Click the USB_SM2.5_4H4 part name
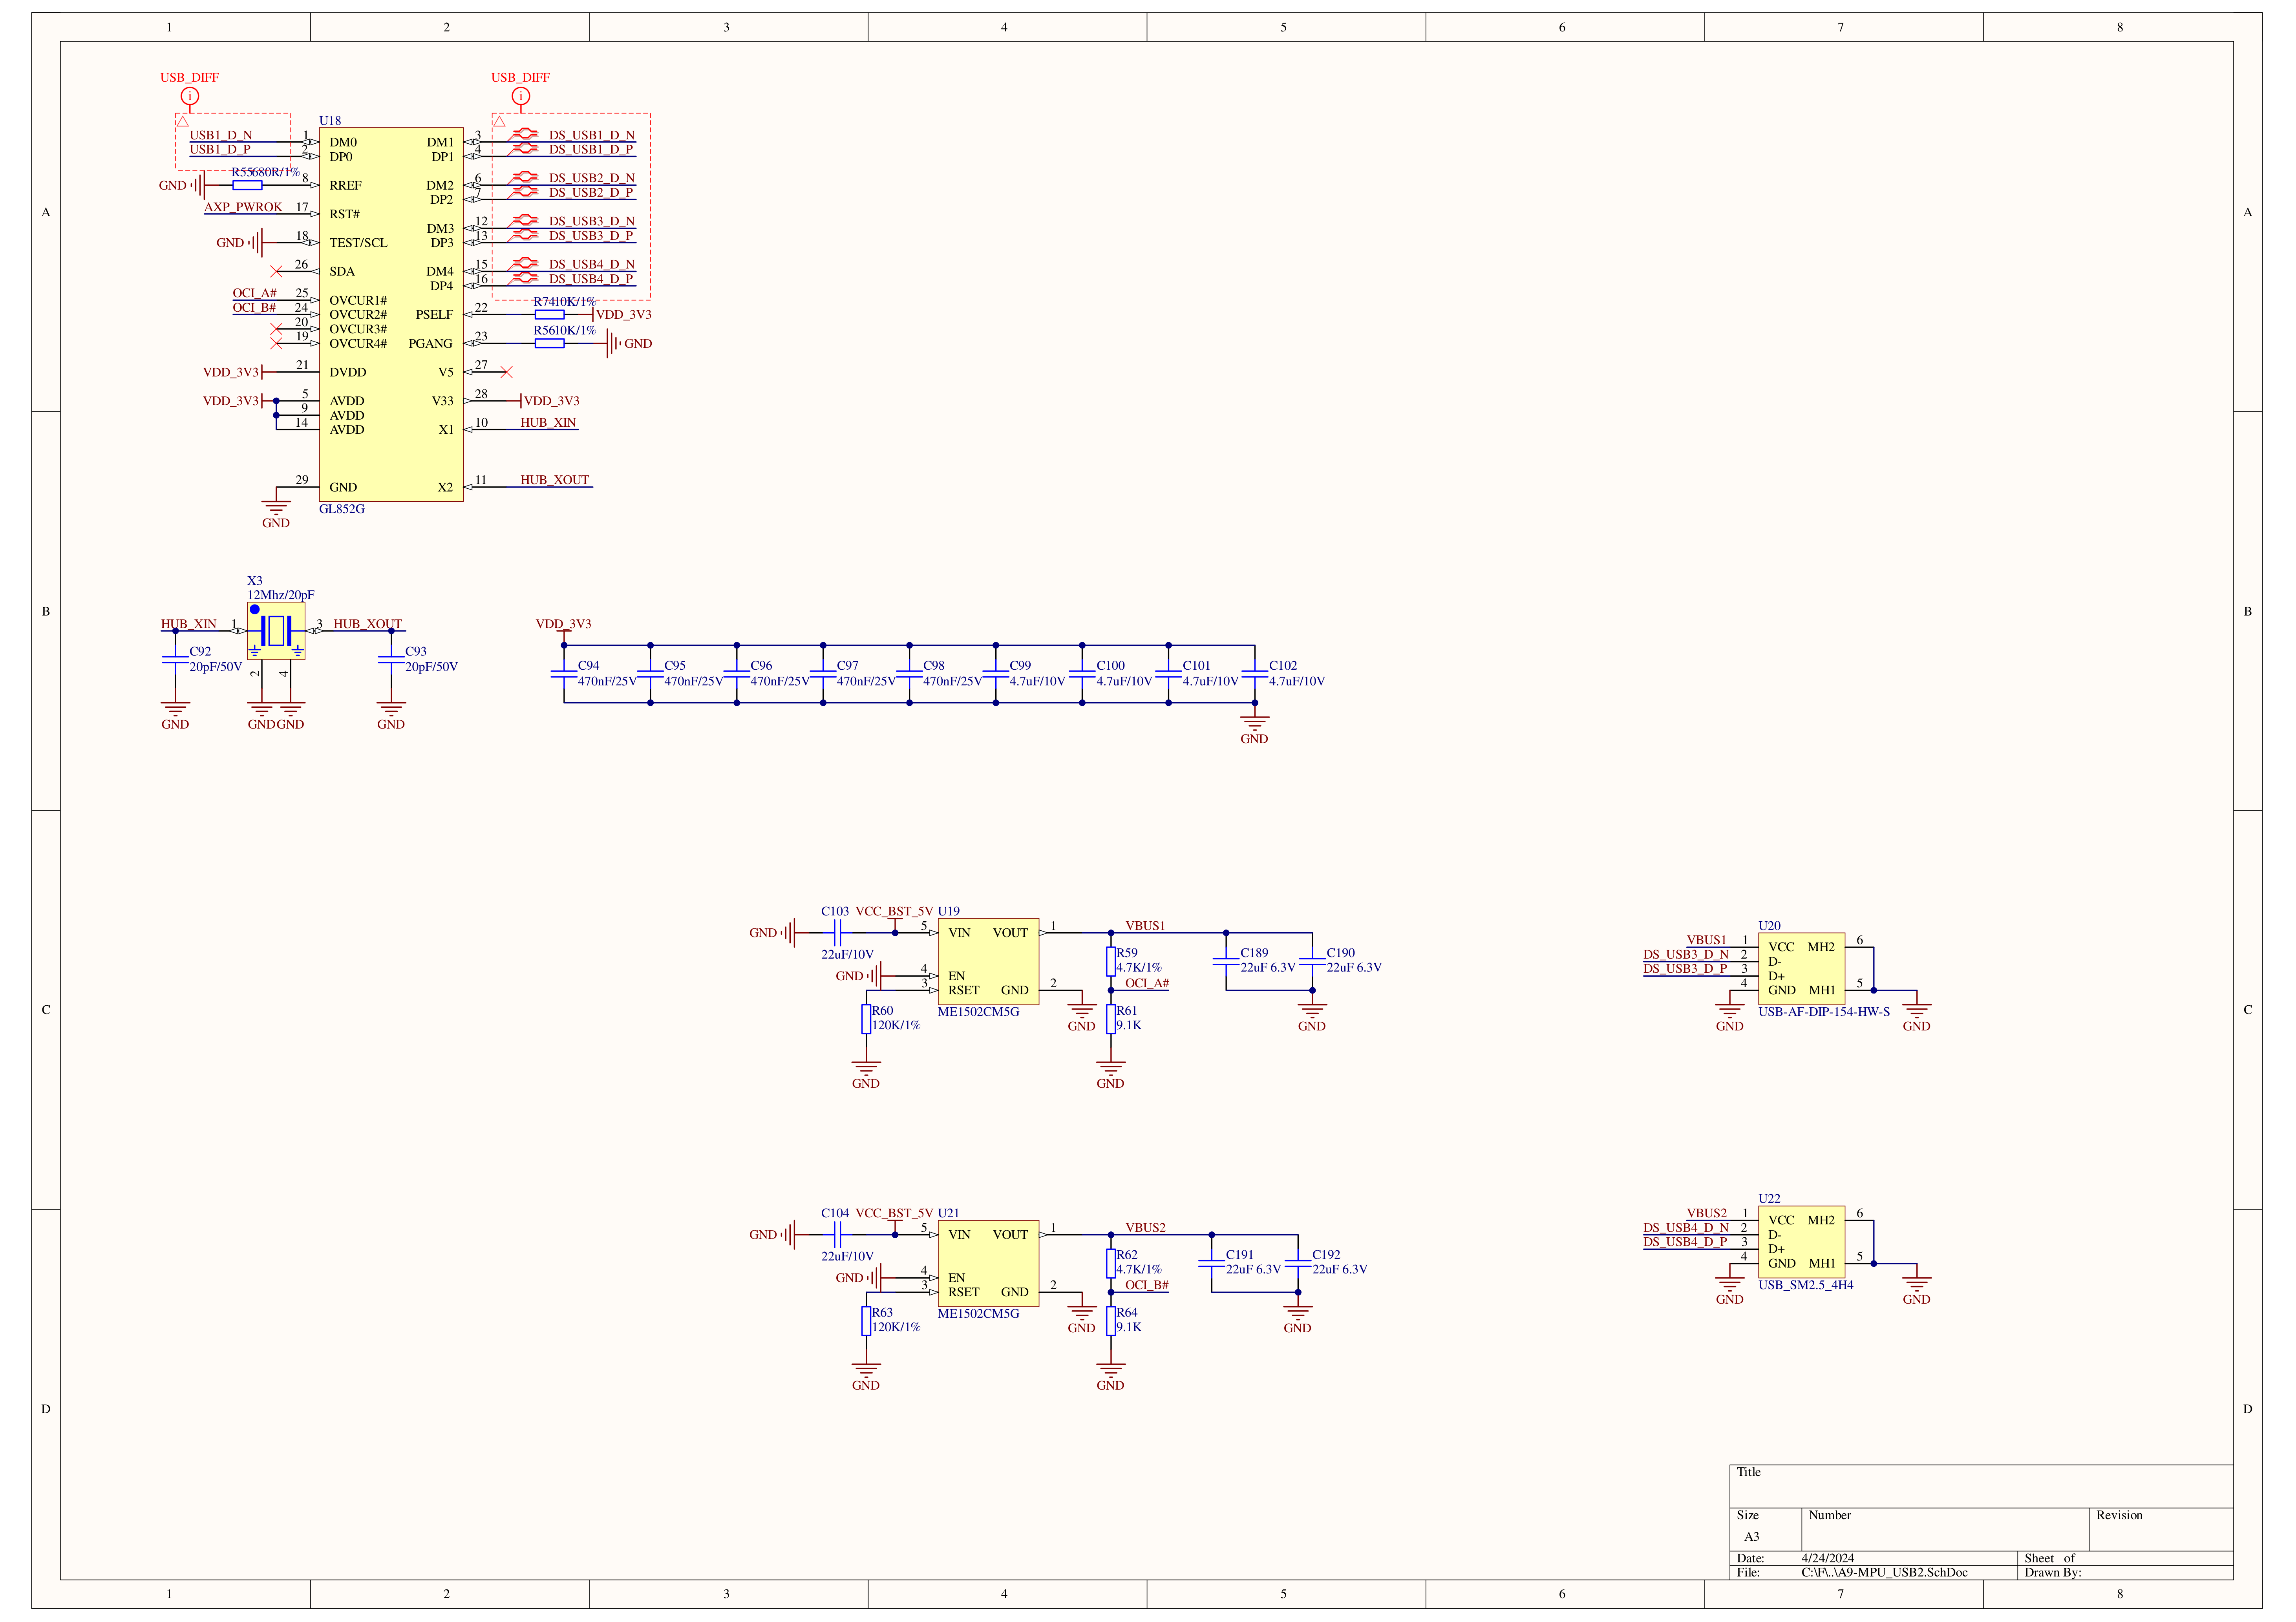 tap(1806, 1286)
